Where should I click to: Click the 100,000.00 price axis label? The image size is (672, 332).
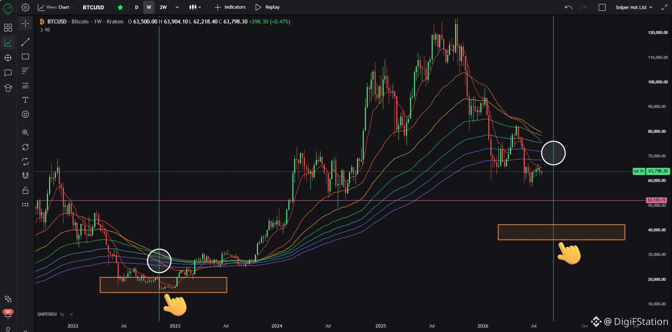pyautogui.click(x=658, y=82)
